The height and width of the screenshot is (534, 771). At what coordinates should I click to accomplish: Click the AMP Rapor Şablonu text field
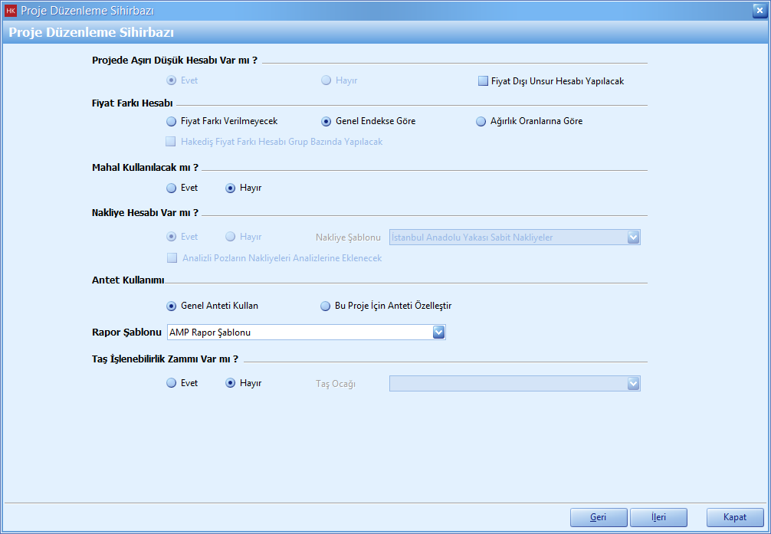(x=299, y=333)
